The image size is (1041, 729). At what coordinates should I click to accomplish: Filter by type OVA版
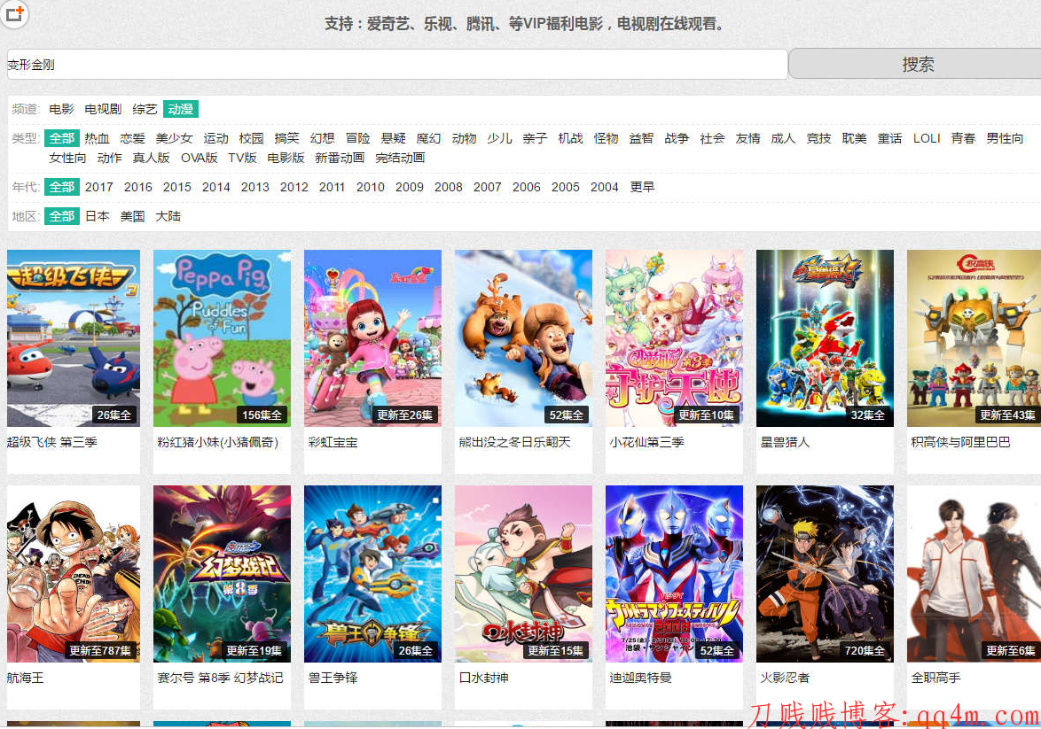(200, 157)
